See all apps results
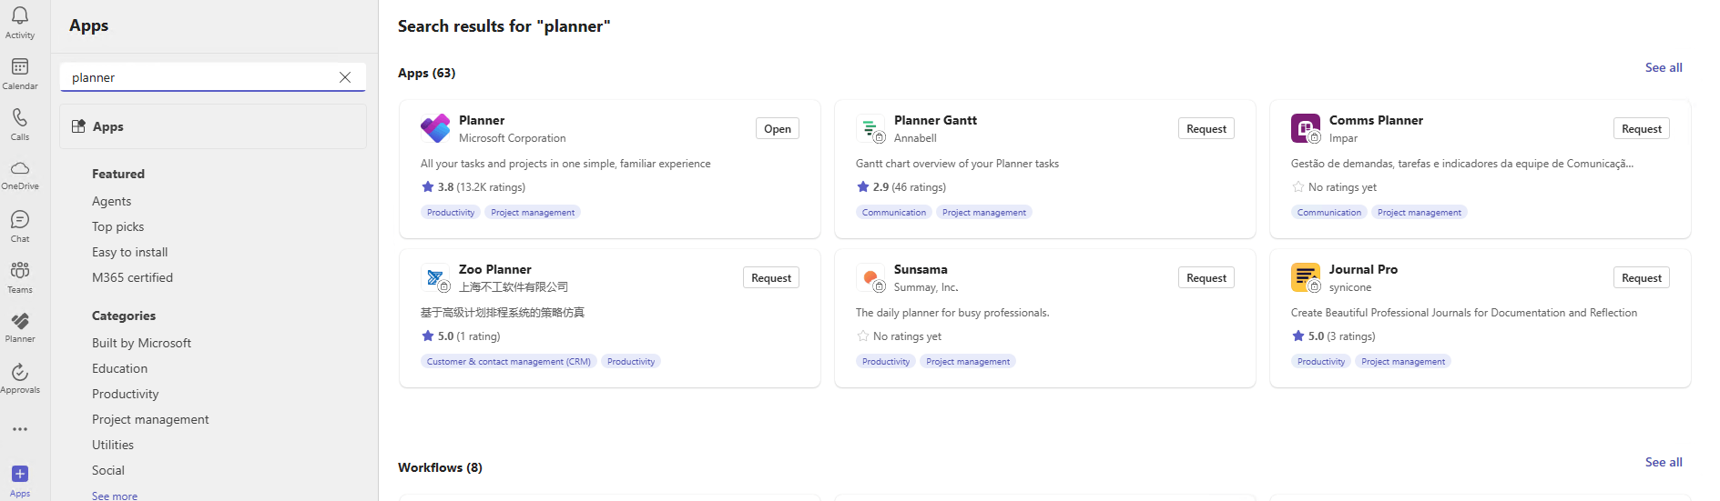 click(1664, 67)
